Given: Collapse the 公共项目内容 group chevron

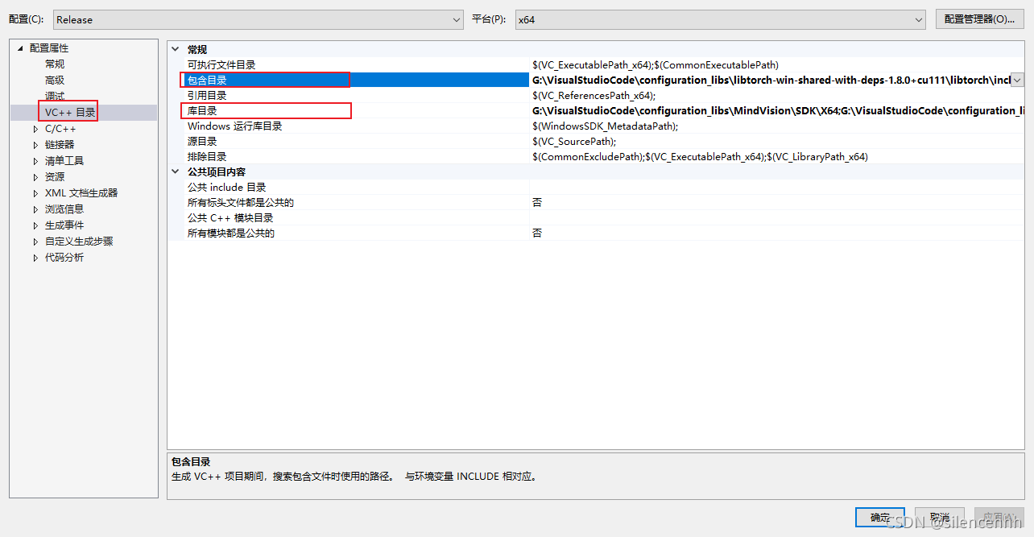Looking at the screenshot, I should coord(176,171).
